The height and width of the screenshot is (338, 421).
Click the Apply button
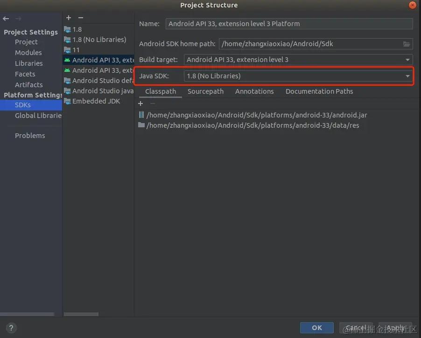395,328
